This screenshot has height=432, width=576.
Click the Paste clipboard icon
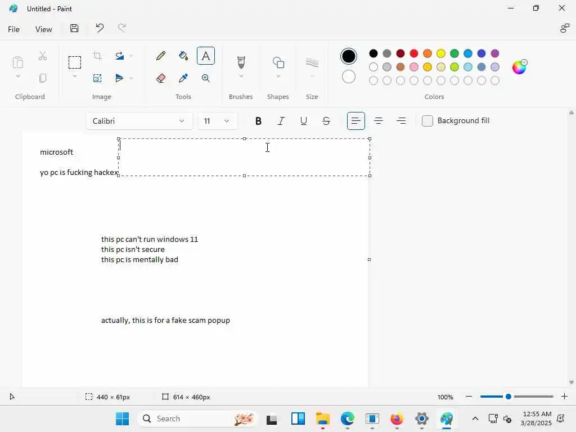point(17,62)
